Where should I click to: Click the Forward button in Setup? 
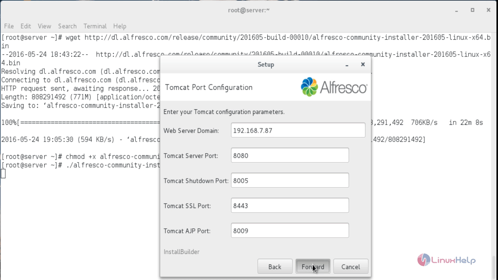click(x=313, y=267)
